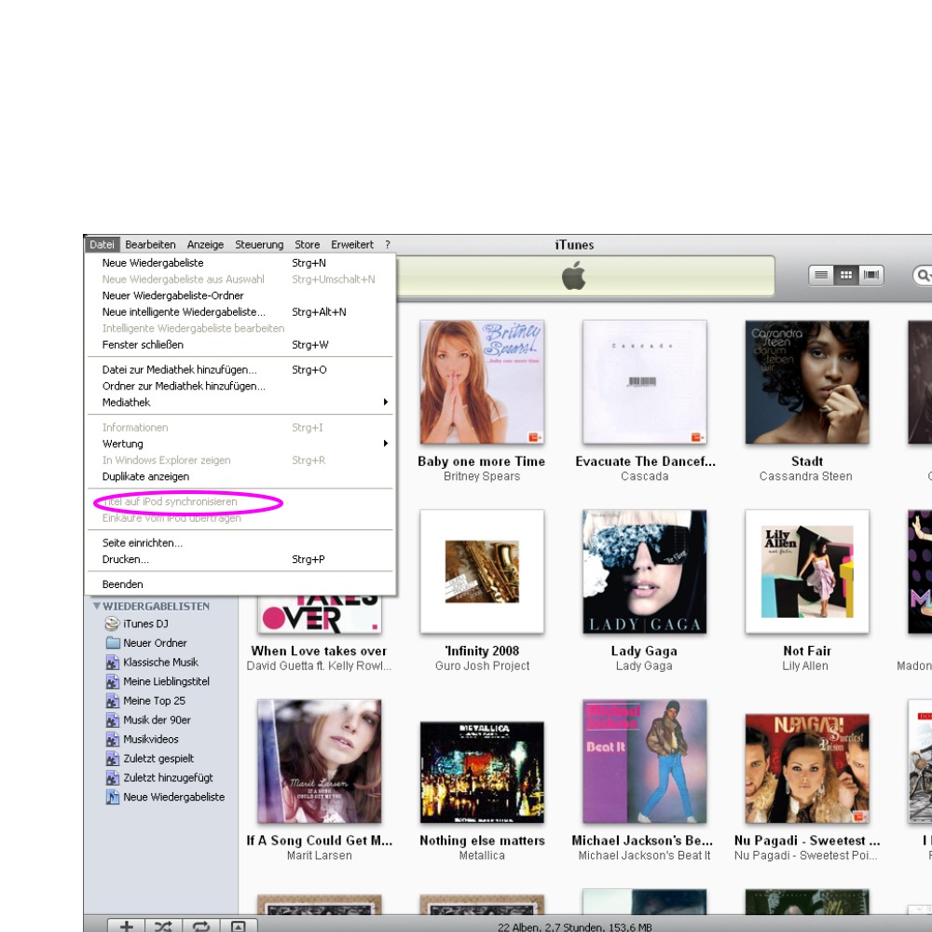This screenshot has width=932, height=932.
Task: Select Lily Allen Not Fair cover
Action: (807, 572)
